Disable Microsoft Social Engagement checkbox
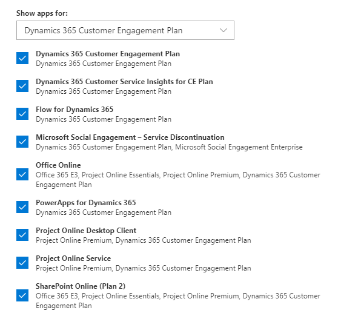This screenshot has width=341, height=319. click(x=22, y=142)
